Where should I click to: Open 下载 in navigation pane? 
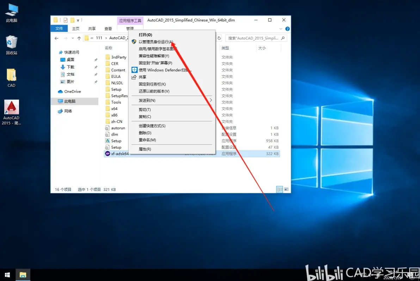click(67, 67)
